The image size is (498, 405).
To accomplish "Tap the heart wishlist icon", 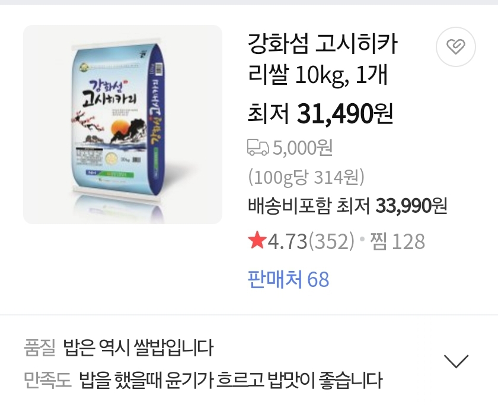I will 456,47.
